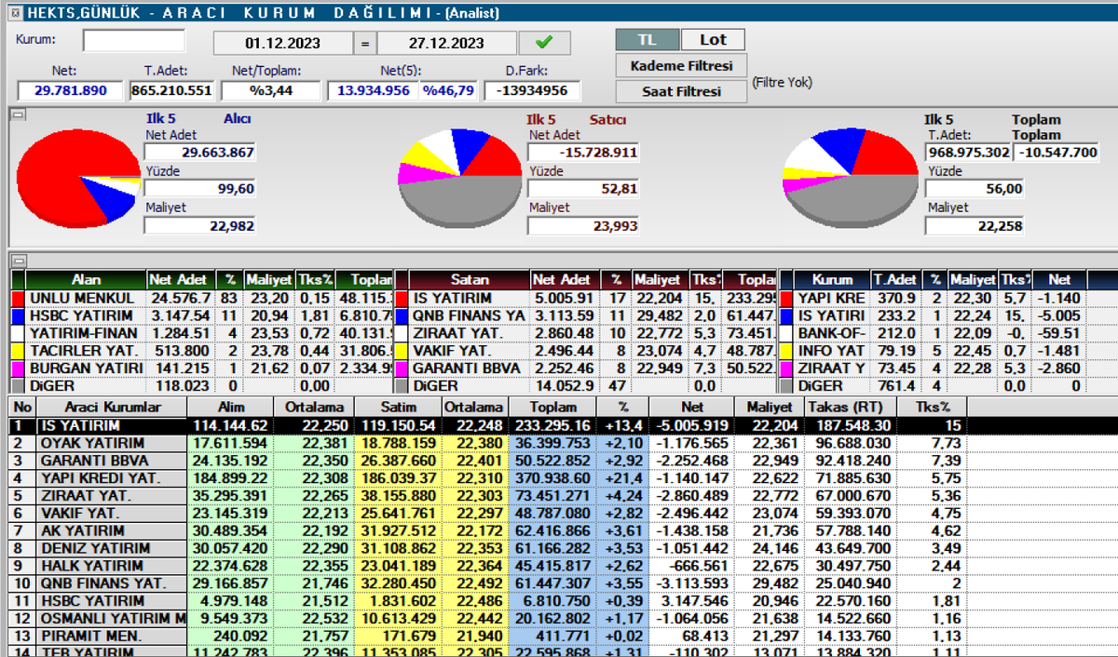Viewport: 1118px width, 657px height.
Task: Click Alıcı Maliyet value 22,982
Action: 199,226
